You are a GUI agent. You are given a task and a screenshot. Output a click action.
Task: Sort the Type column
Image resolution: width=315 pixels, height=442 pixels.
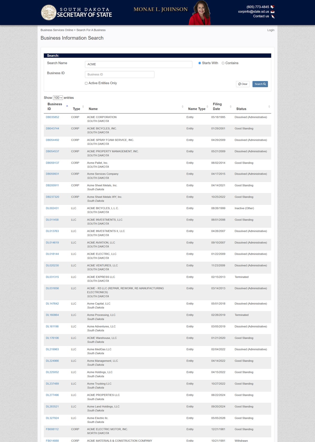click(x=83, y=107)
